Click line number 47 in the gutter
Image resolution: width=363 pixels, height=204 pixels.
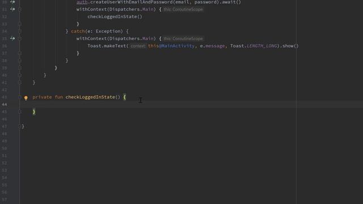pos(5,126)
